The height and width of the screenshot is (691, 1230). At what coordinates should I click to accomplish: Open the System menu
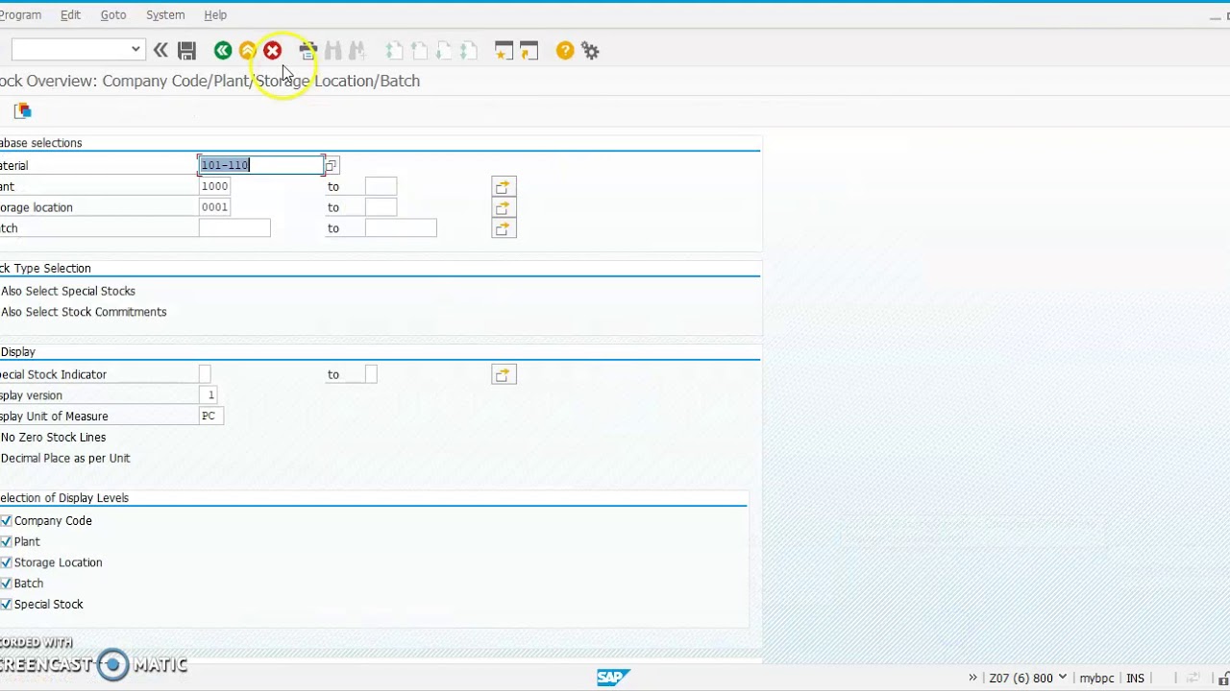coord(165,14)
